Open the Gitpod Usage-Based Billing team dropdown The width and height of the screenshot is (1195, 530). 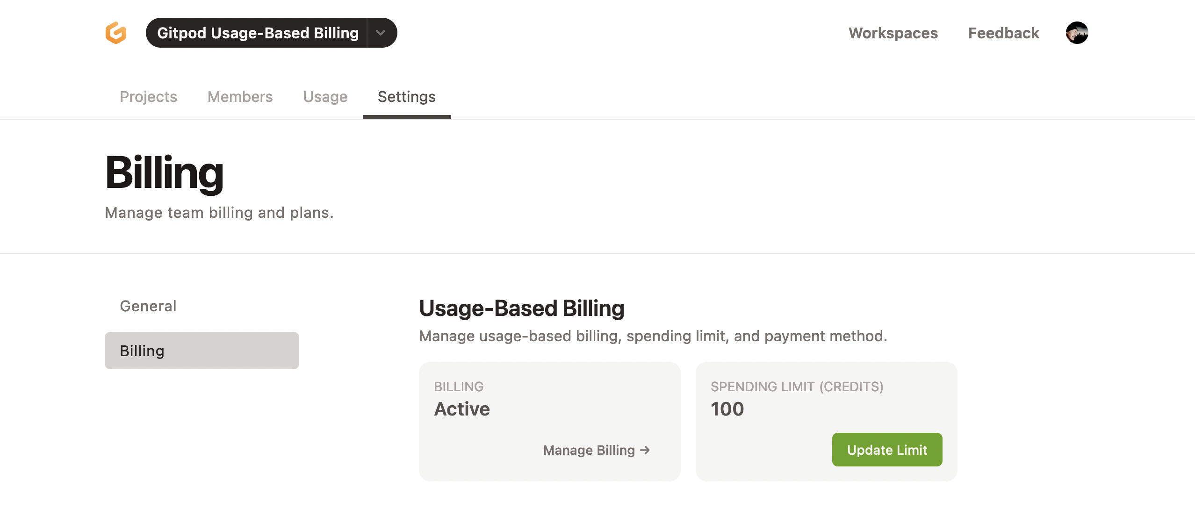(x=259, y=33)
